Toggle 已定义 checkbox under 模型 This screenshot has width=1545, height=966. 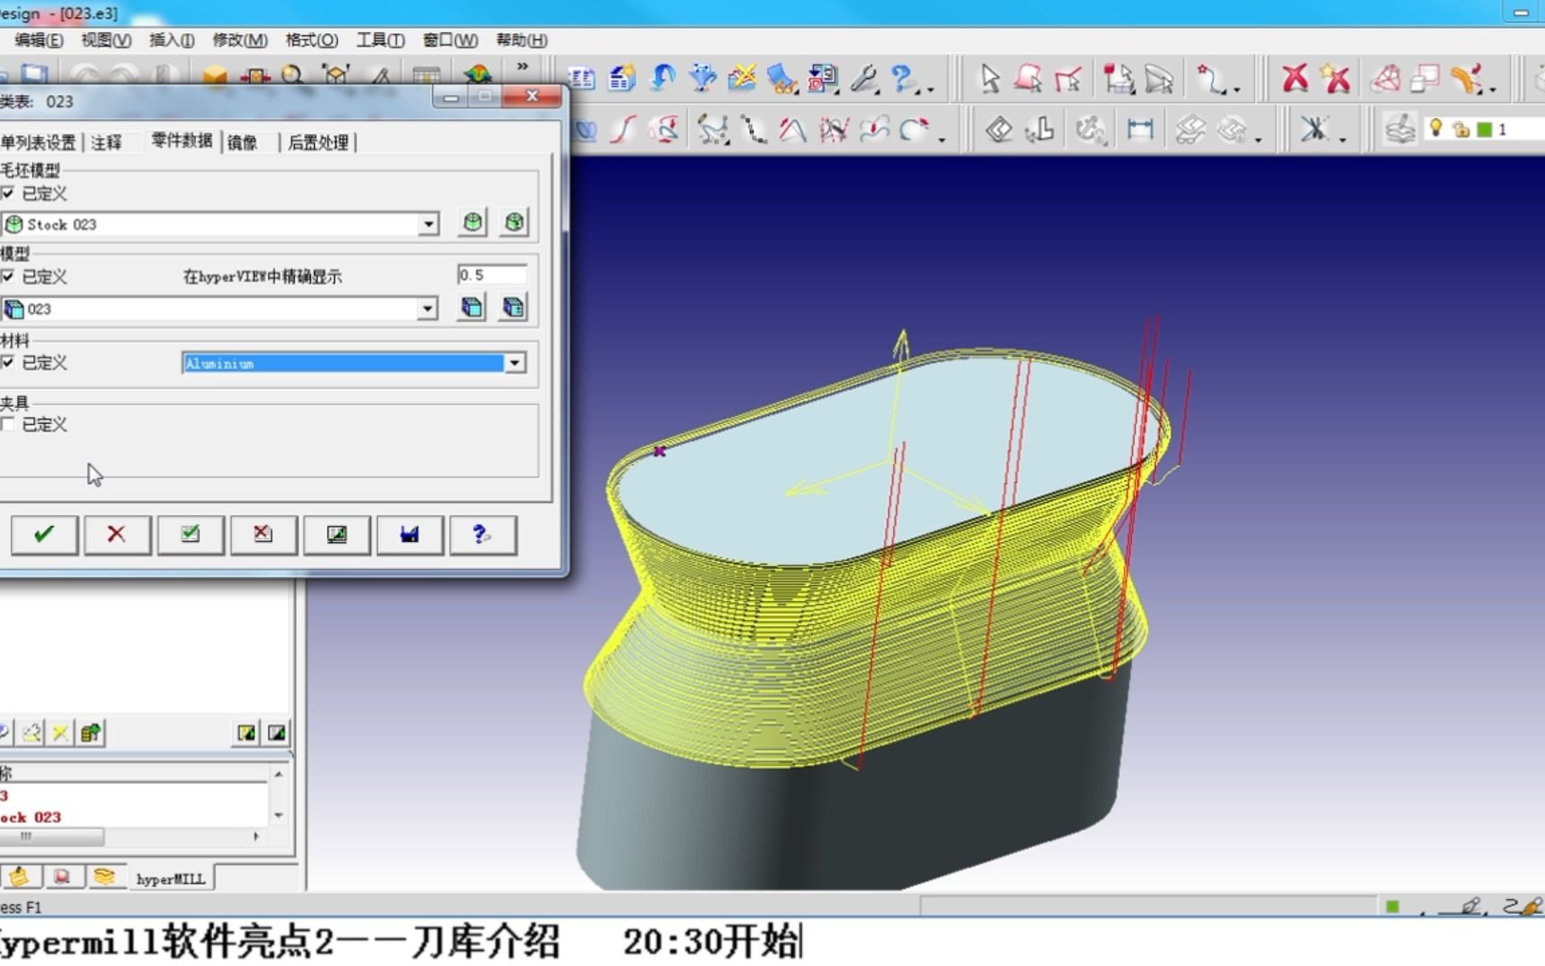point(8,276)
